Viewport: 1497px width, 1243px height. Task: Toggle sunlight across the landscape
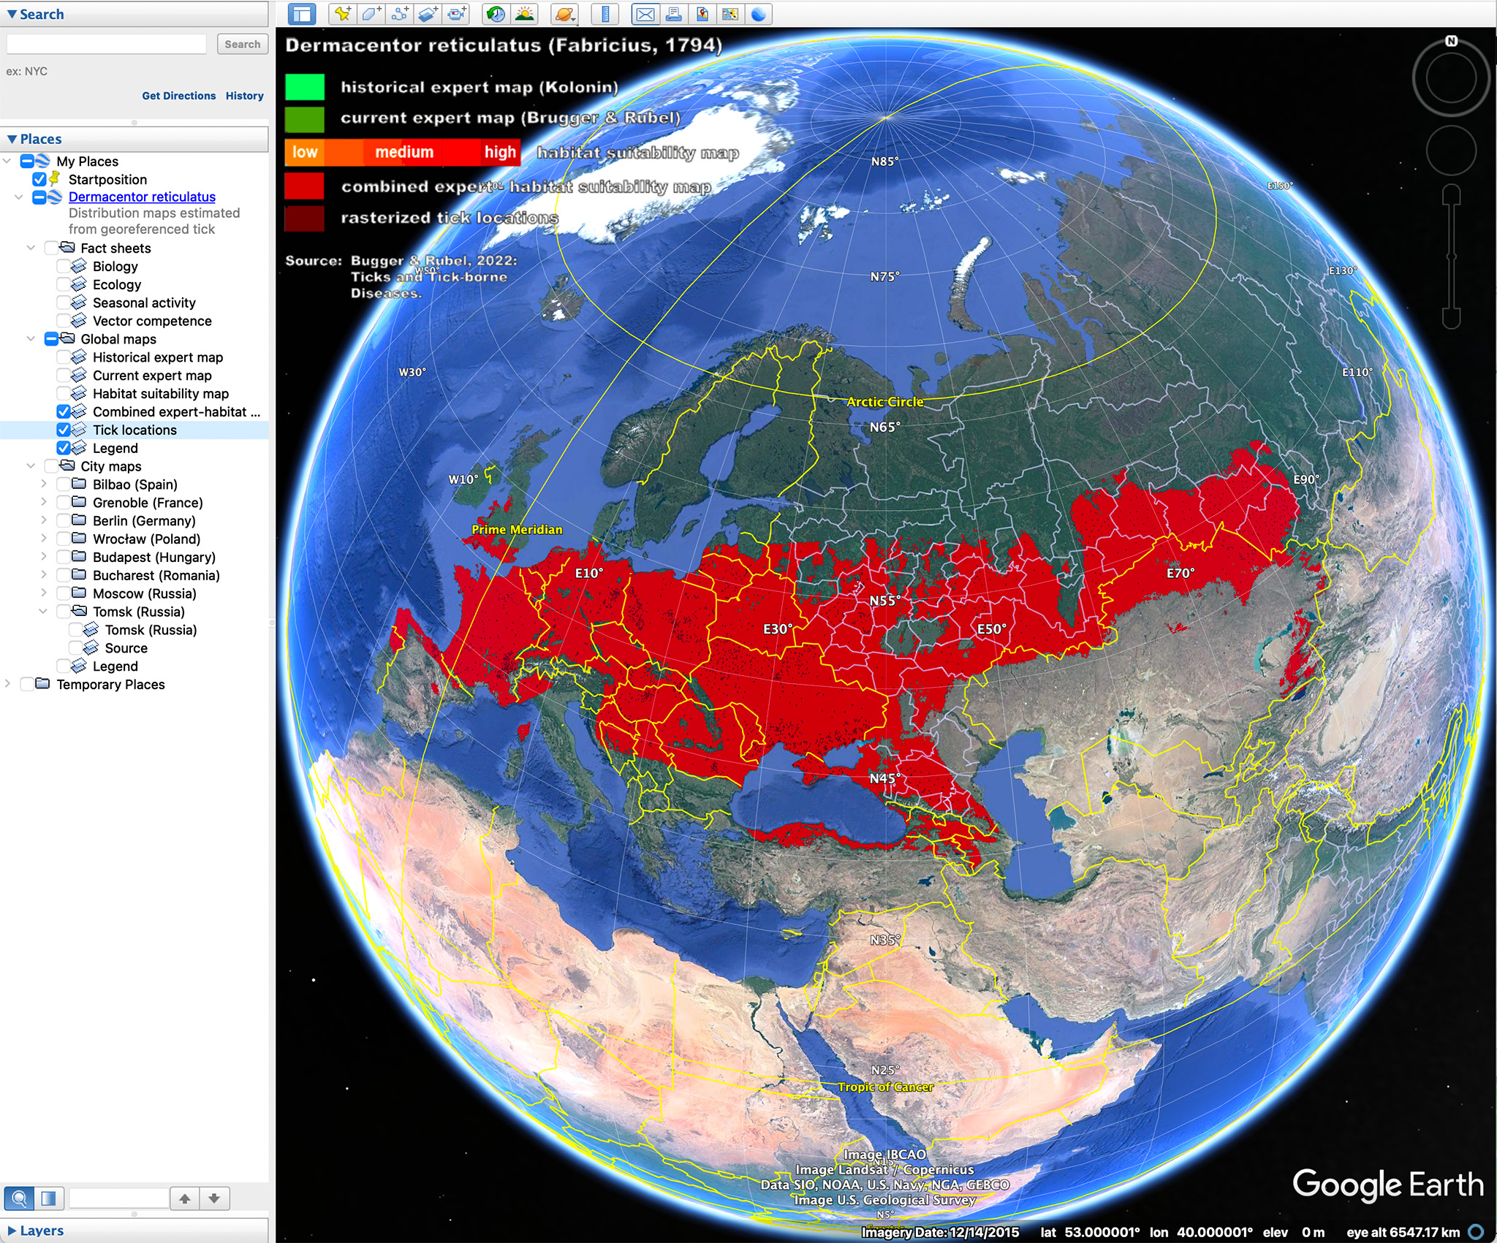[524, 14]
